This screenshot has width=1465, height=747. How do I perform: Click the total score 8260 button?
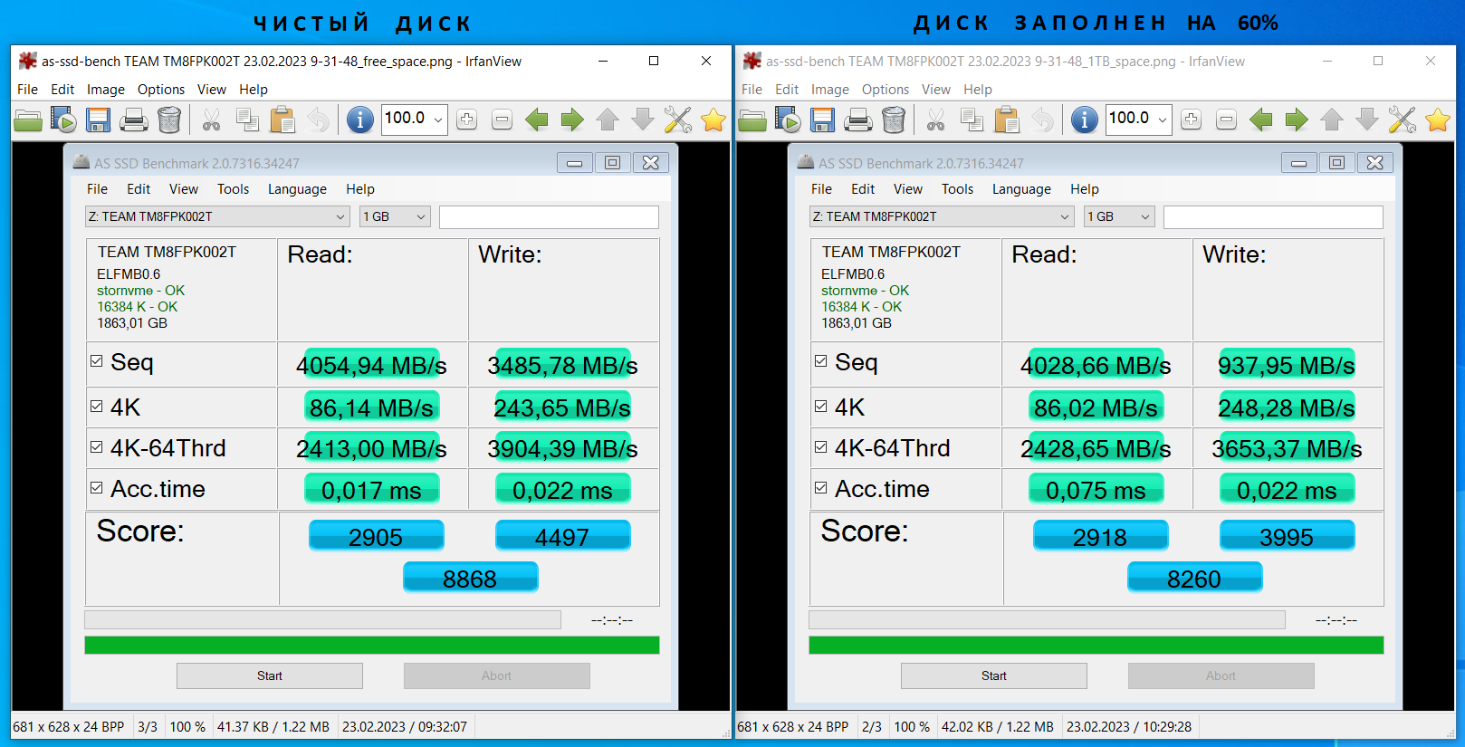click(1194, 578)
